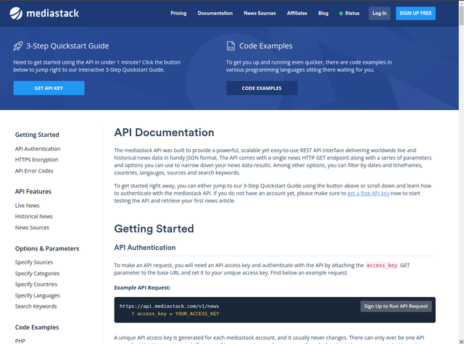464x344 pixels.
Task: Click YOUR_ACCESS_KEY parameter in code block
Action: (197, 314)
